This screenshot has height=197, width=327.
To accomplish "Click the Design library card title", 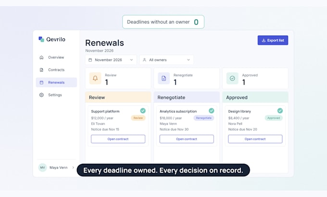I will point(239,112).
